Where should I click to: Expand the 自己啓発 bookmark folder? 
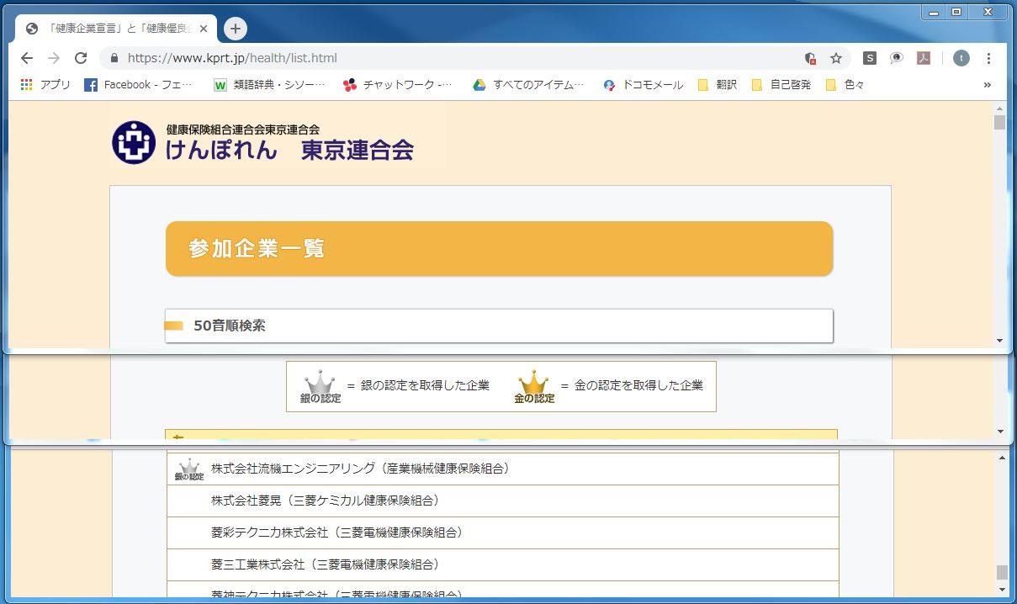pyautogui.click(x=781, y=85)
